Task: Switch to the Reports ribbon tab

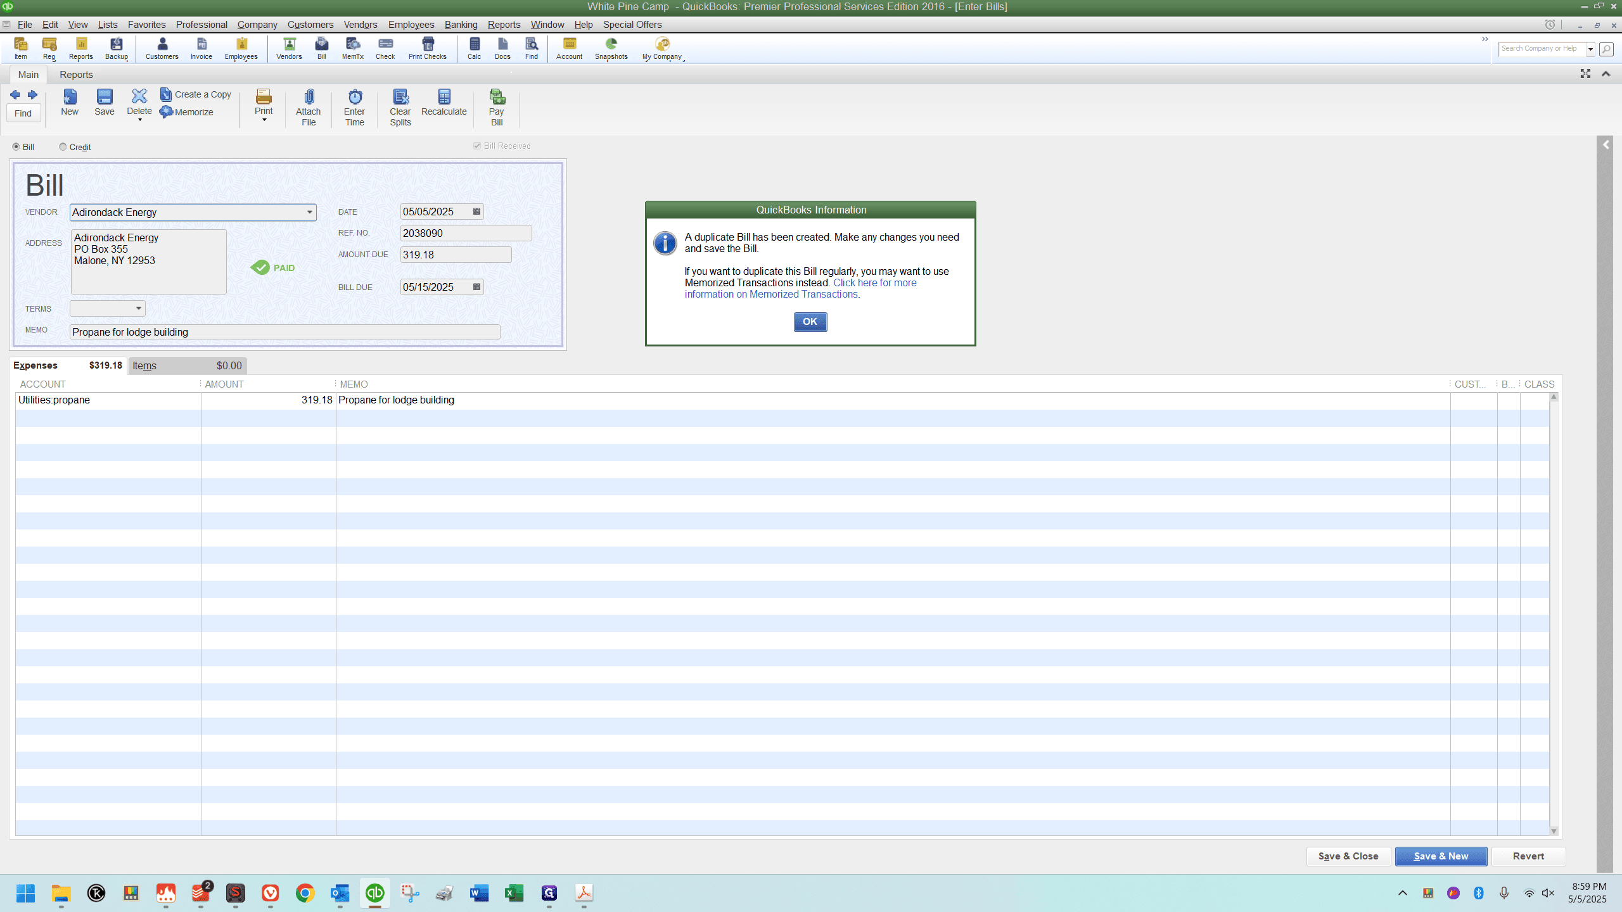Action: [76, 75]
